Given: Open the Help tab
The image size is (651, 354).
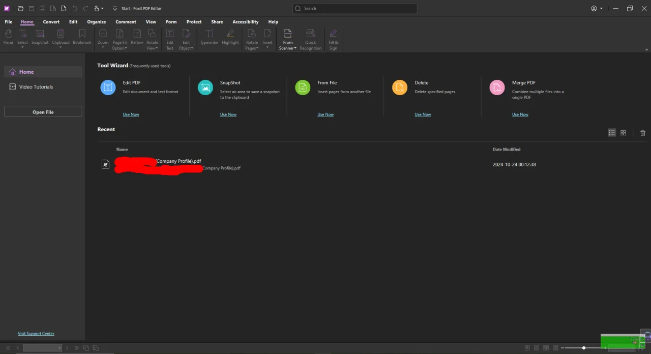Looking at the screenshot, I should [273, 22].
